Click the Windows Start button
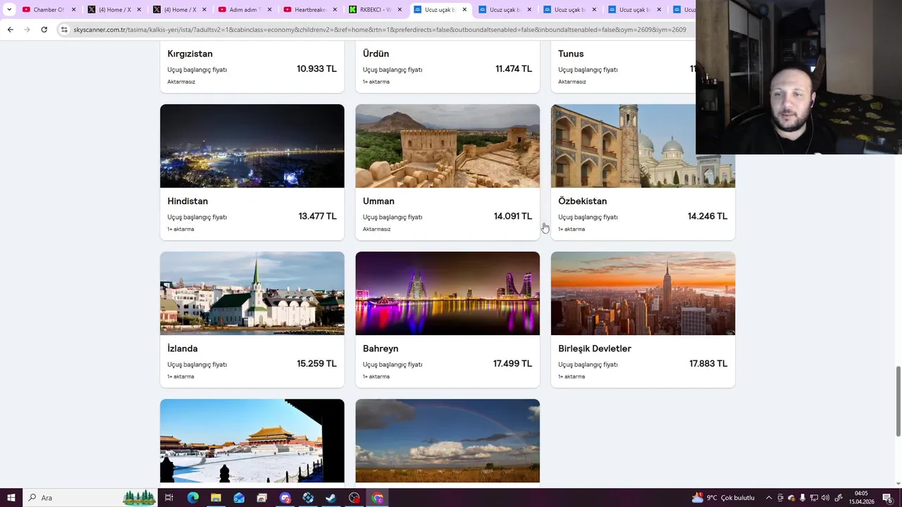This screenshot has height=507, width=902. pos(11,498)
